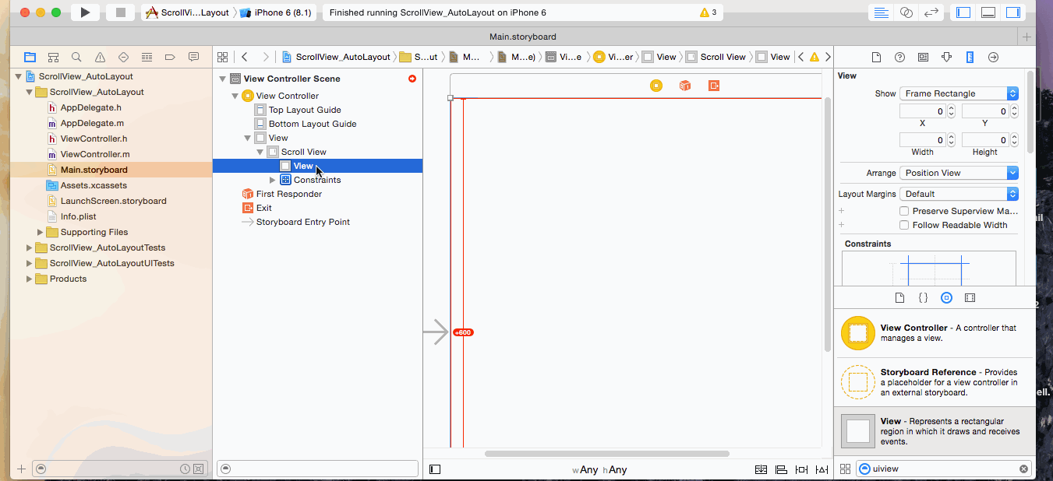
Task: Show the Media library
Action: [x=970, y=298]
